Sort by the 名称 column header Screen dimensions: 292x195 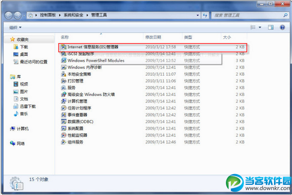[x=65, y=37]
